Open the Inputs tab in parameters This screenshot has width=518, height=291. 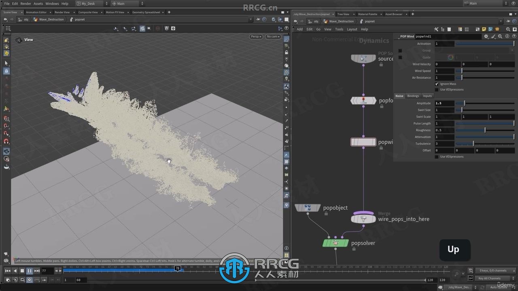tap(427, 96)
